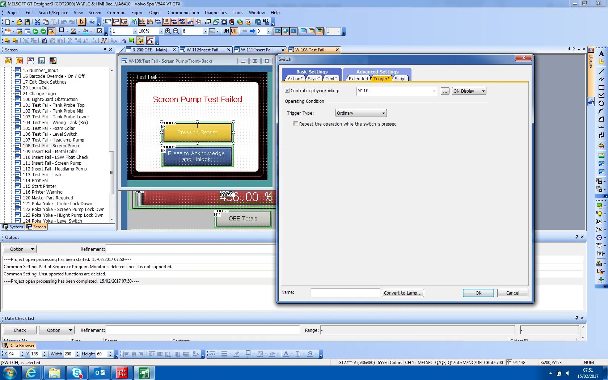Open the grid spacing dropdown showing 8
The width and height of the screenshot is (608, 380).
coord(205,31)
